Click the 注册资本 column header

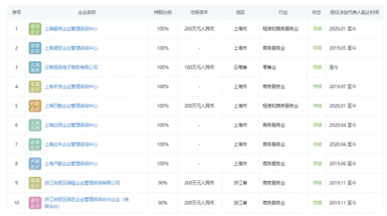199,12
